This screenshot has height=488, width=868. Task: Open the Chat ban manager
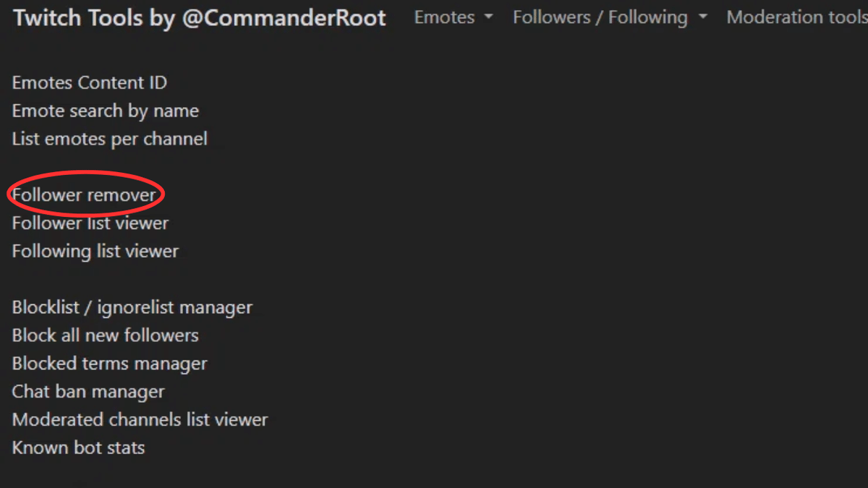tap(88, 391)
